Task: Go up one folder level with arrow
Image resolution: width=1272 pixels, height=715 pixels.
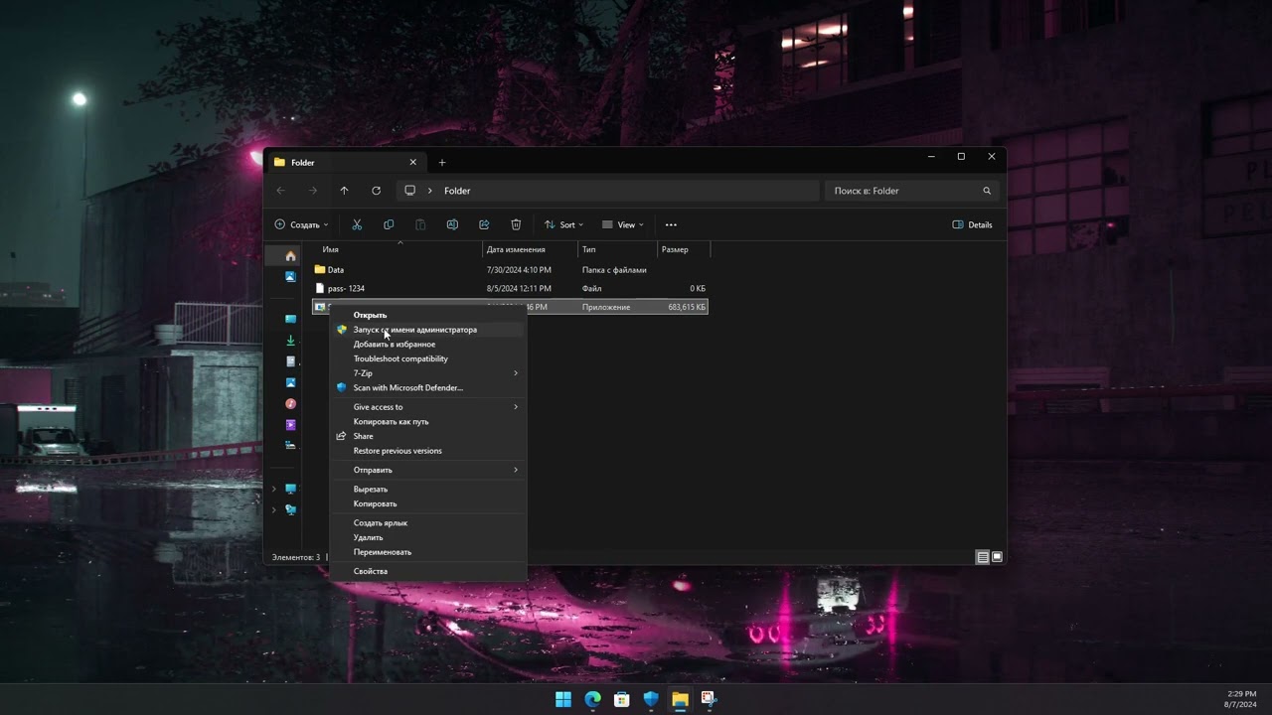Action: 344,191
